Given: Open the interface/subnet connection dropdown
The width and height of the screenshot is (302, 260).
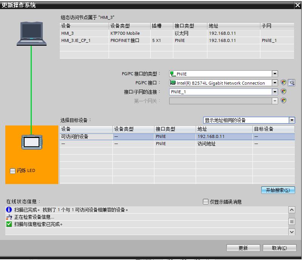Looking at the screenshot, I should [275, 92].
